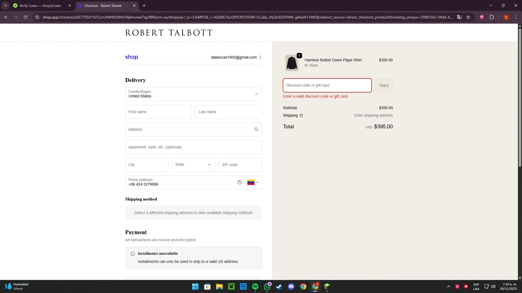Viewport: 522px width, 293px height.
Task: Open Discord from the taskbar
Action: click(291, 286)
